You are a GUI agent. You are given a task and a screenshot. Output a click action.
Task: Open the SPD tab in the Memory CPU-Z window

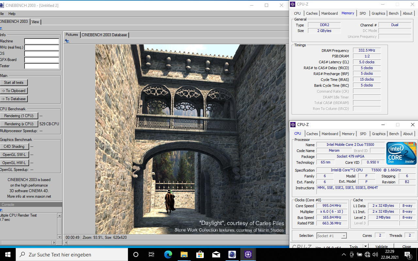[363, 13]
